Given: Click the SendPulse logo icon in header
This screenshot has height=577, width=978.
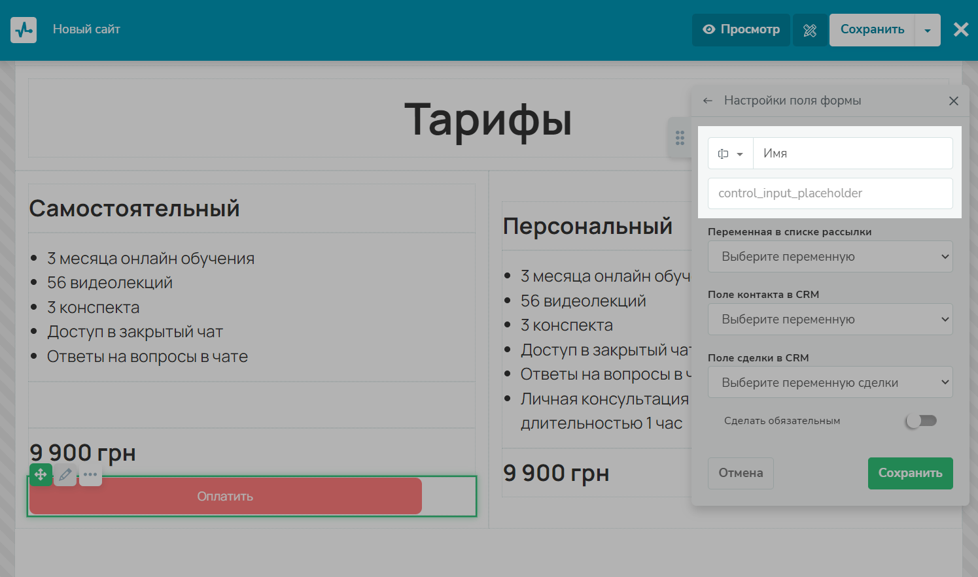Looking at the screenshot, I should 24,30.
